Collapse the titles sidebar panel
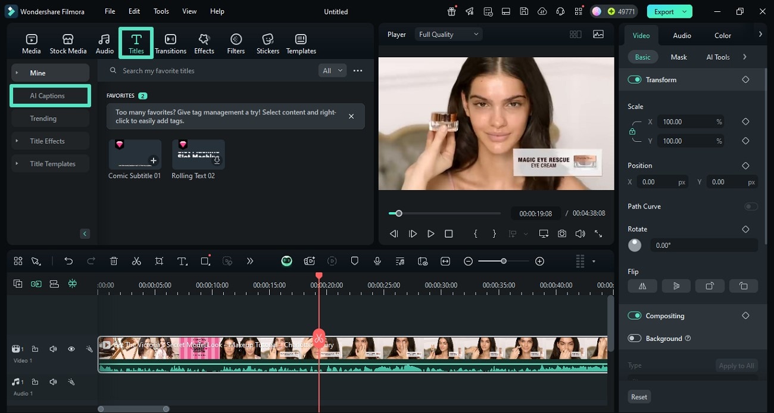Viewport: 774px width, 413px height. [85, 234]
